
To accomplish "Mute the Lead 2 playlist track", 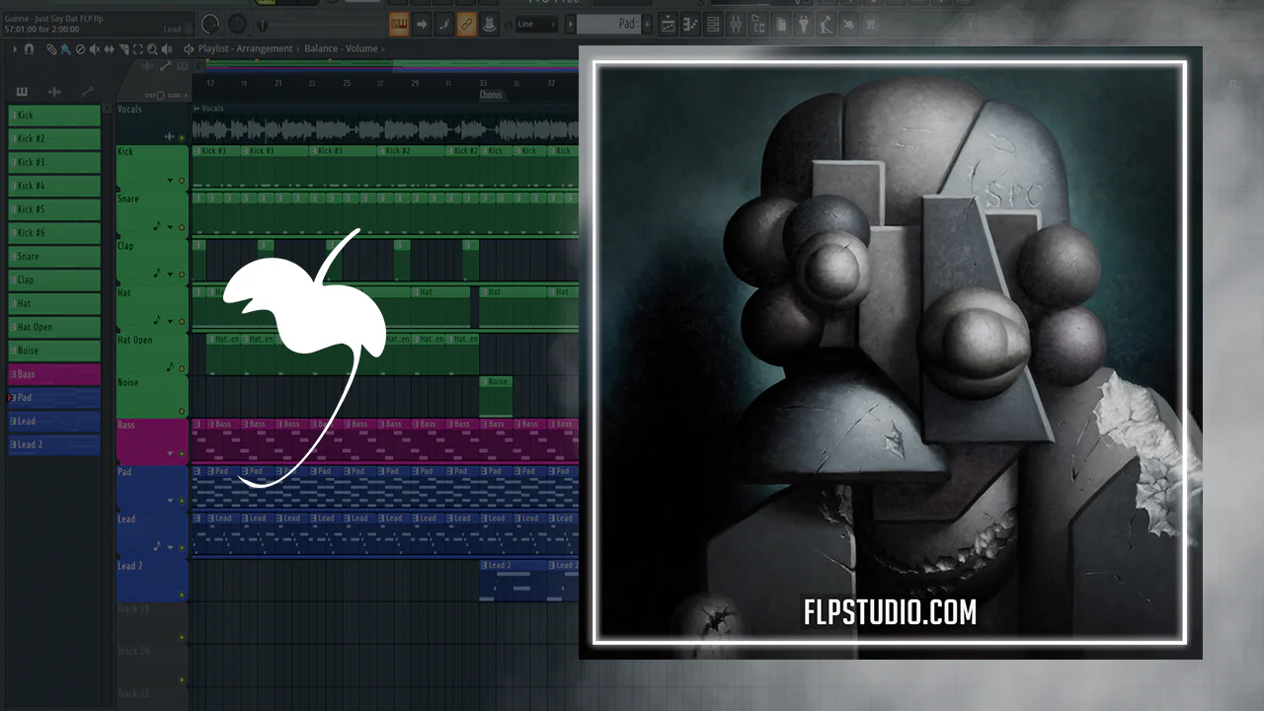I will click(x=182, y=594).
